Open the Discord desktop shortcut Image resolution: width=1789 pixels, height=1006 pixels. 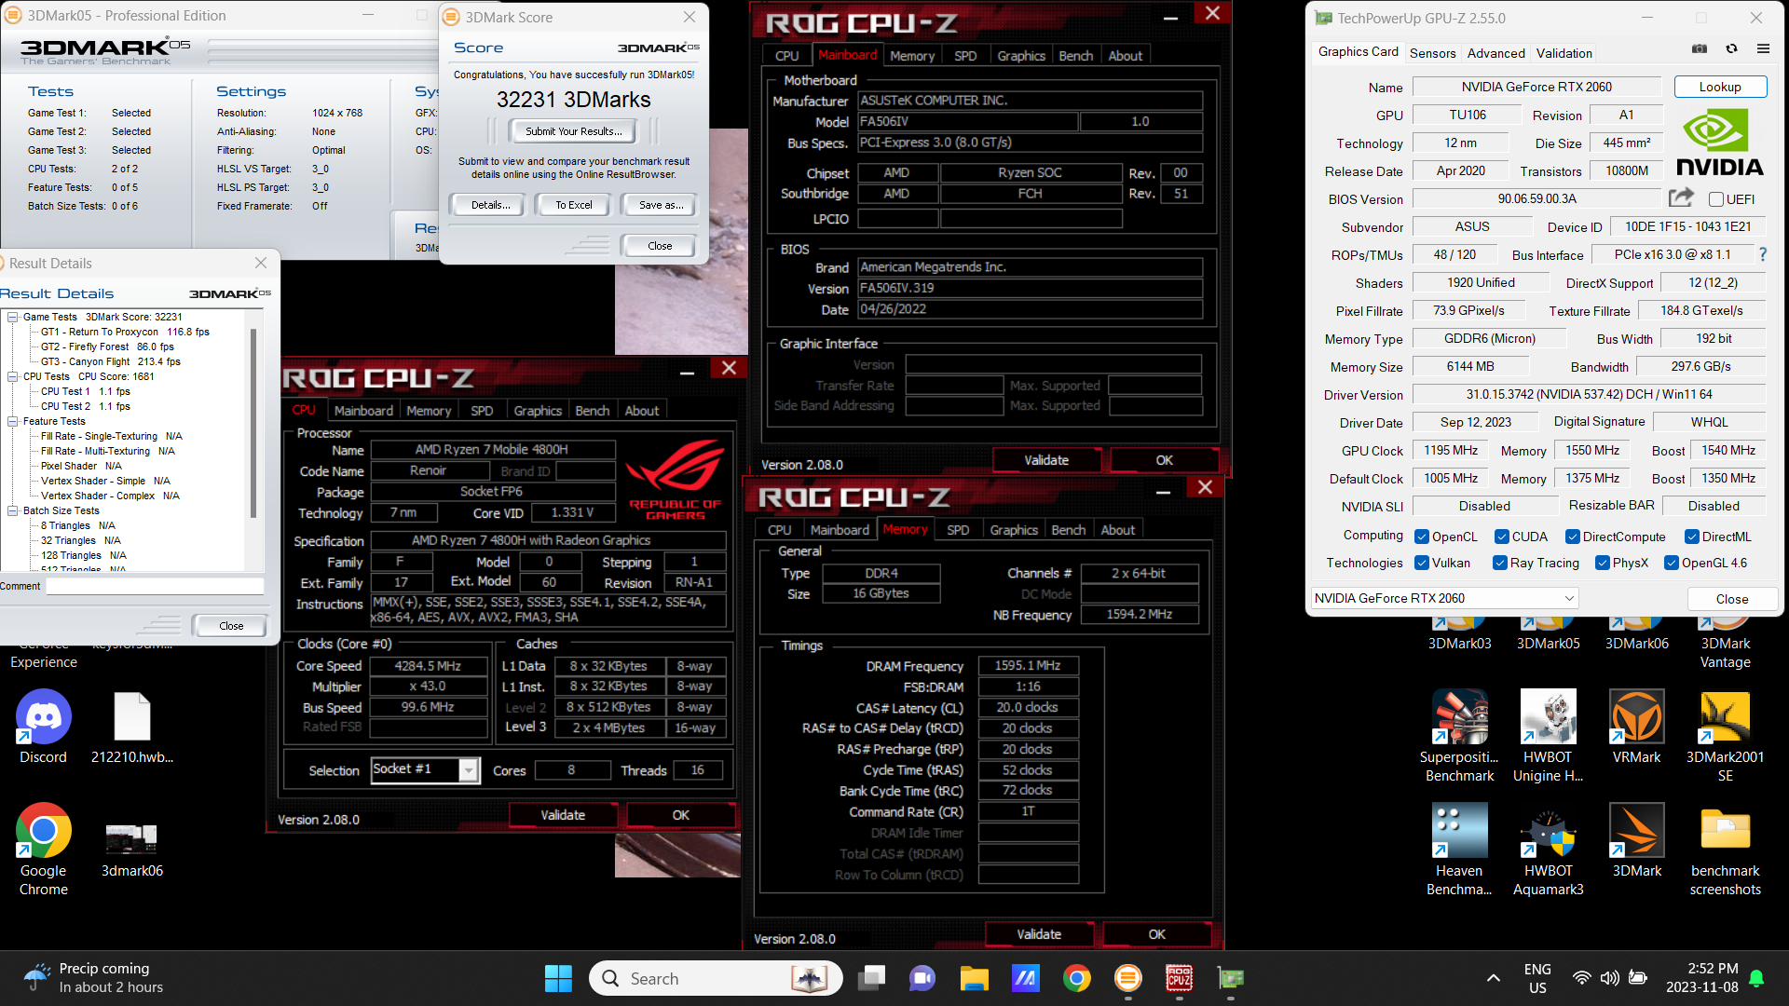44,727
